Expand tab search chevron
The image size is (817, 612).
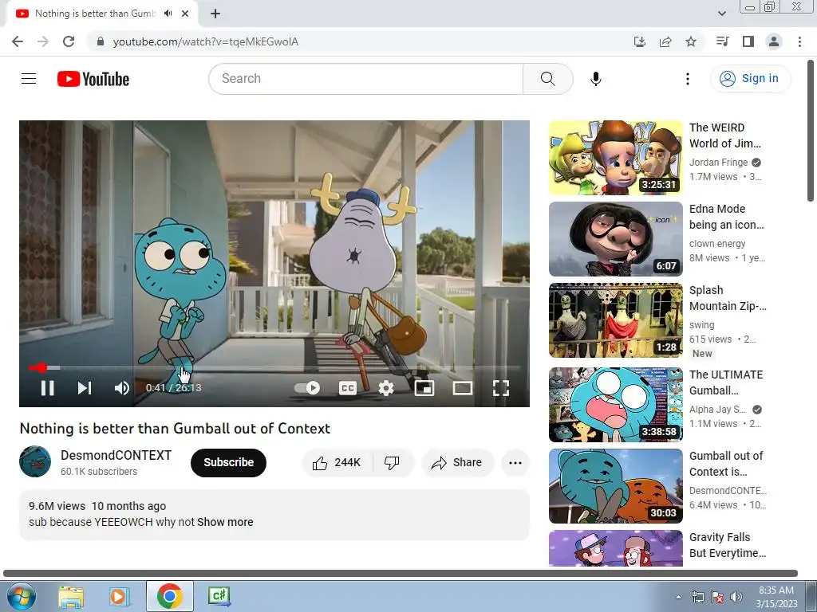pyautogui.click(x=721, y=14)
